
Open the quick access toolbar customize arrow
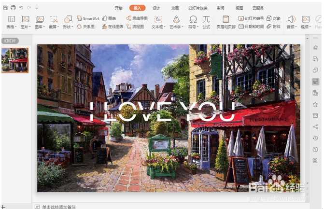click(x=37, y=8)
